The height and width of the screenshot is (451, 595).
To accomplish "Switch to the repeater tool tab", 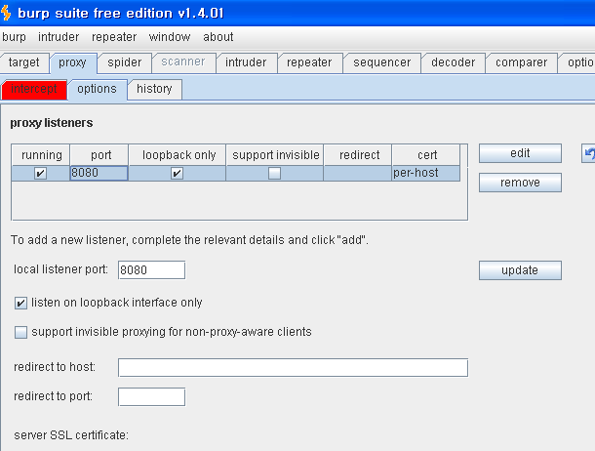I will (x=309, y=62).
